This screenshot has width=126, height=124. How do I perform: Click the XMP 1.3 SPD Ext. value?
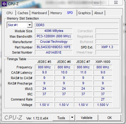point(107,47)
